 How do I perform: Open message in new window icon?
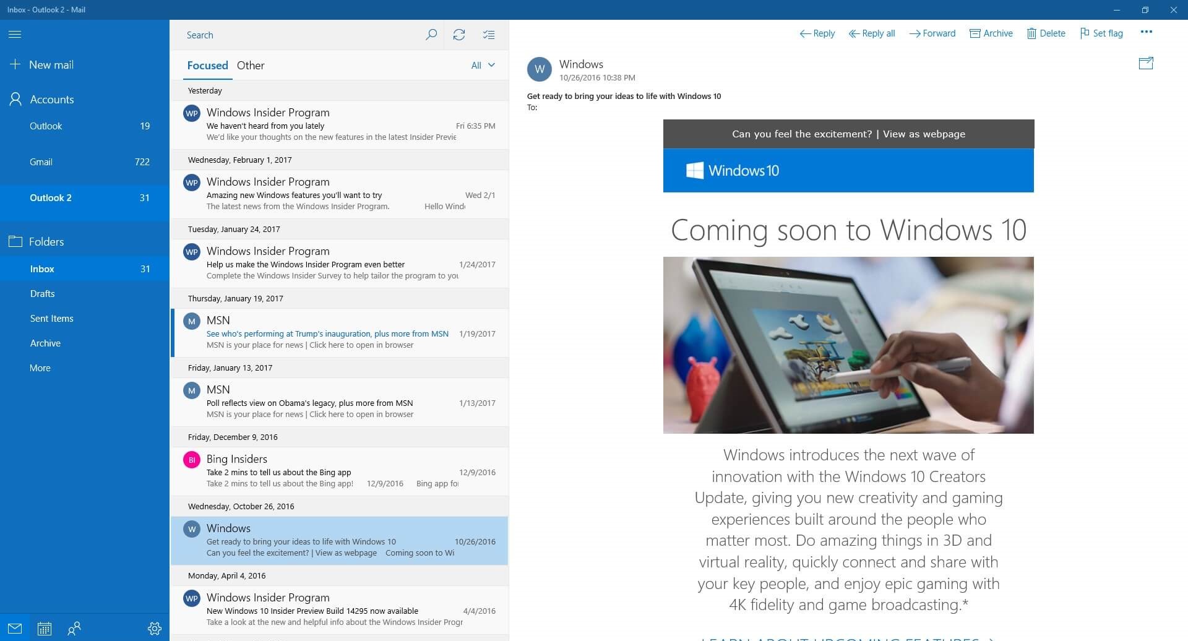click(x=1146, y=63)
